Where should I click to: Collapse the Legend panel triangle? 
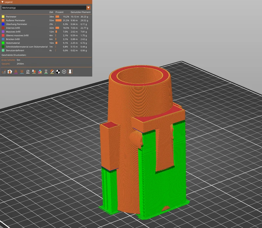3,2
